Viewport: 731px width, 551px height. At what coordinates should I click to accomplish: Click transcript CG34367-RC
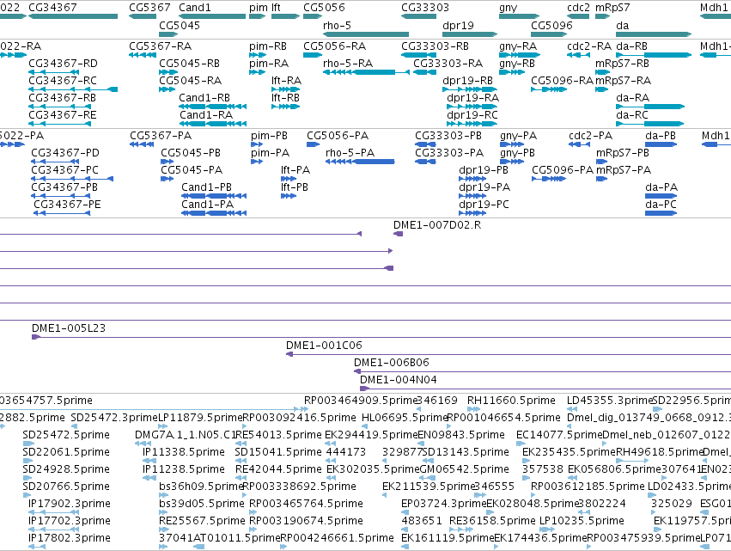click(73, 89)
